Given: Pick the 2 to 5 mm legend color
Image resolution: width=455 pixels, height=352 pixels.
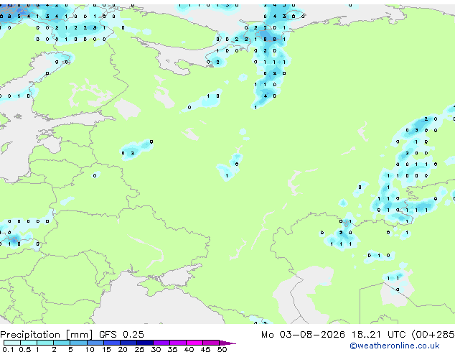Looking at the screenshot, I should tap(62, 343).
